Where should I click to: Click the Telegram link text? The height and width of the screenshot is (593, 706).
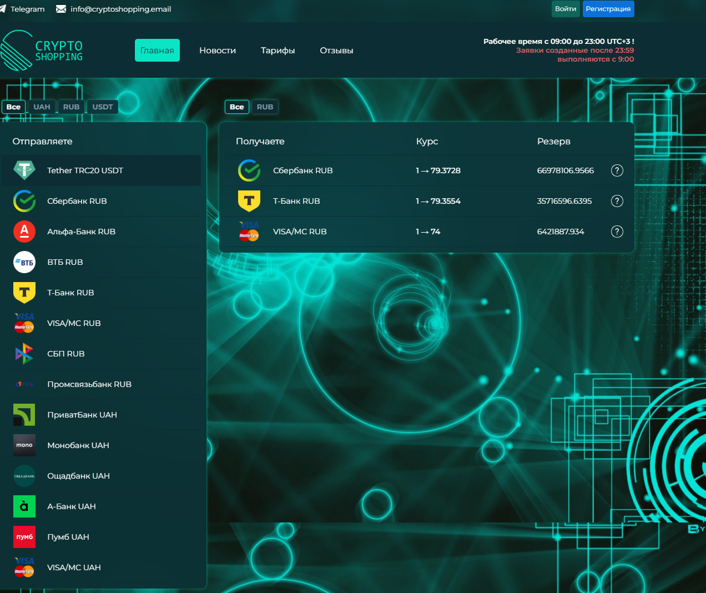coord(28,9)
